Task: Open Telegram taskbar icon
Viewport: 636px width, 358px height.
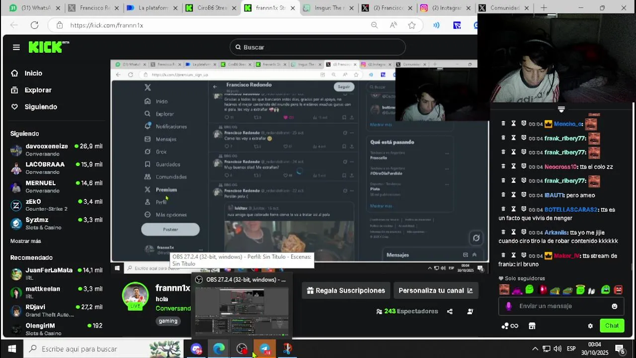Action: [x=265, y=349]
